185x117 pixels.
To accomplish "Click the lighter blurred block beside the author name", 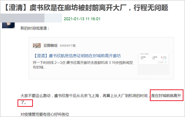I will pyautogui.click(x=53, y=18).
